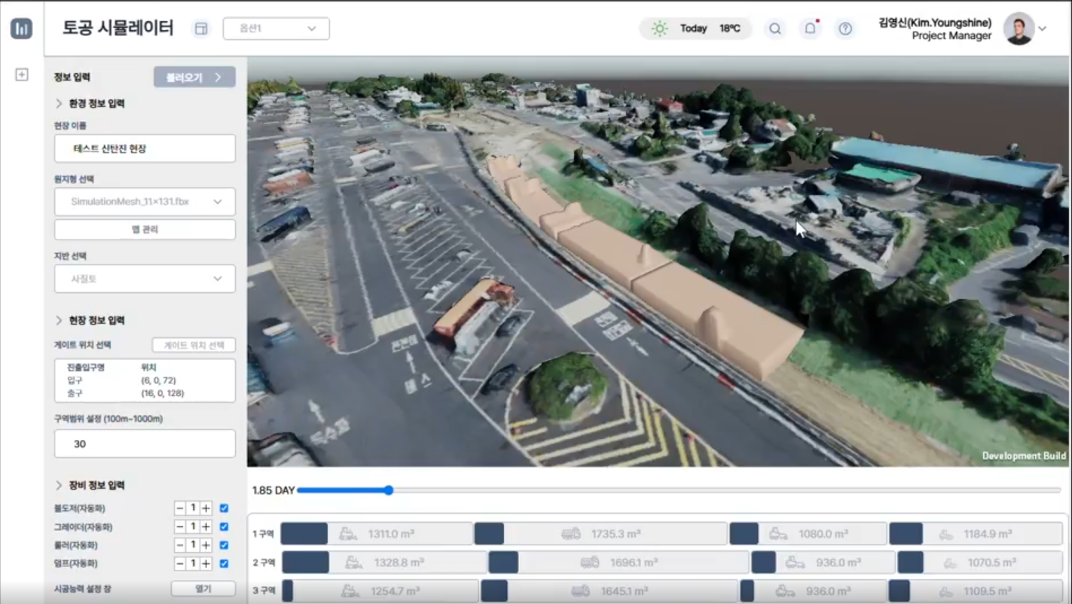Collapse the 현장 정보 입력 section
1072x604 pixels.
point(60,321)
